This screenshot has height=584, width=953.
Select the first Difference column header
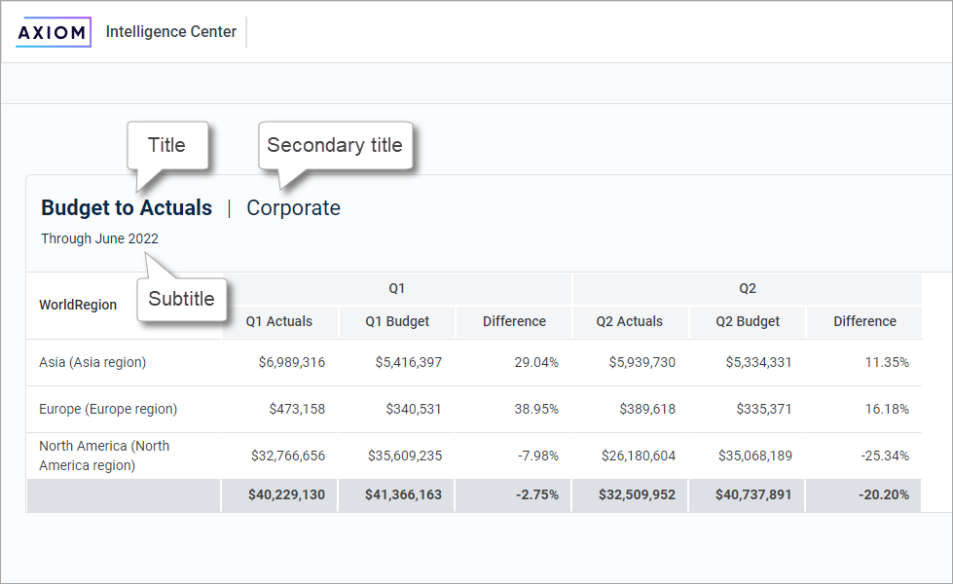(x=514, y=321)
